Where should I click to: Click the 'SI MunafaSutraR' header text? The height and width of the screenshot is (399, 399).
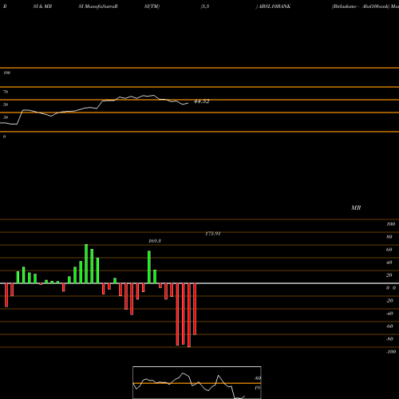[x=98, y=6]
